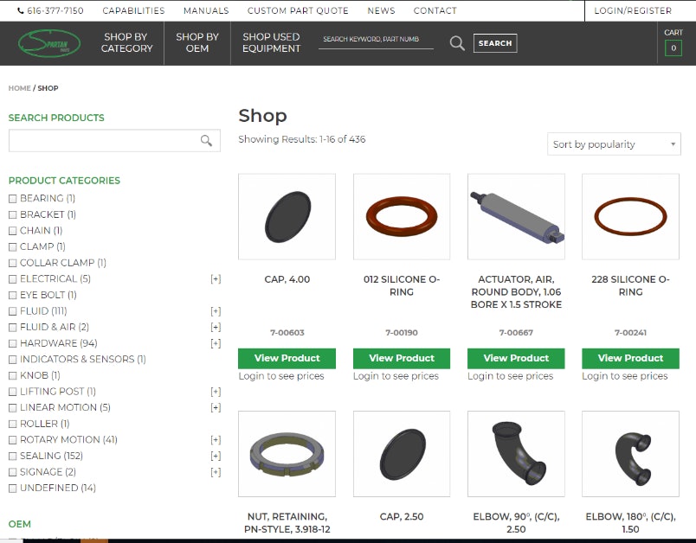This screenshot has width=696, height=543.
Task: Check the FLUID category checkbox
Action: (12, 310)
